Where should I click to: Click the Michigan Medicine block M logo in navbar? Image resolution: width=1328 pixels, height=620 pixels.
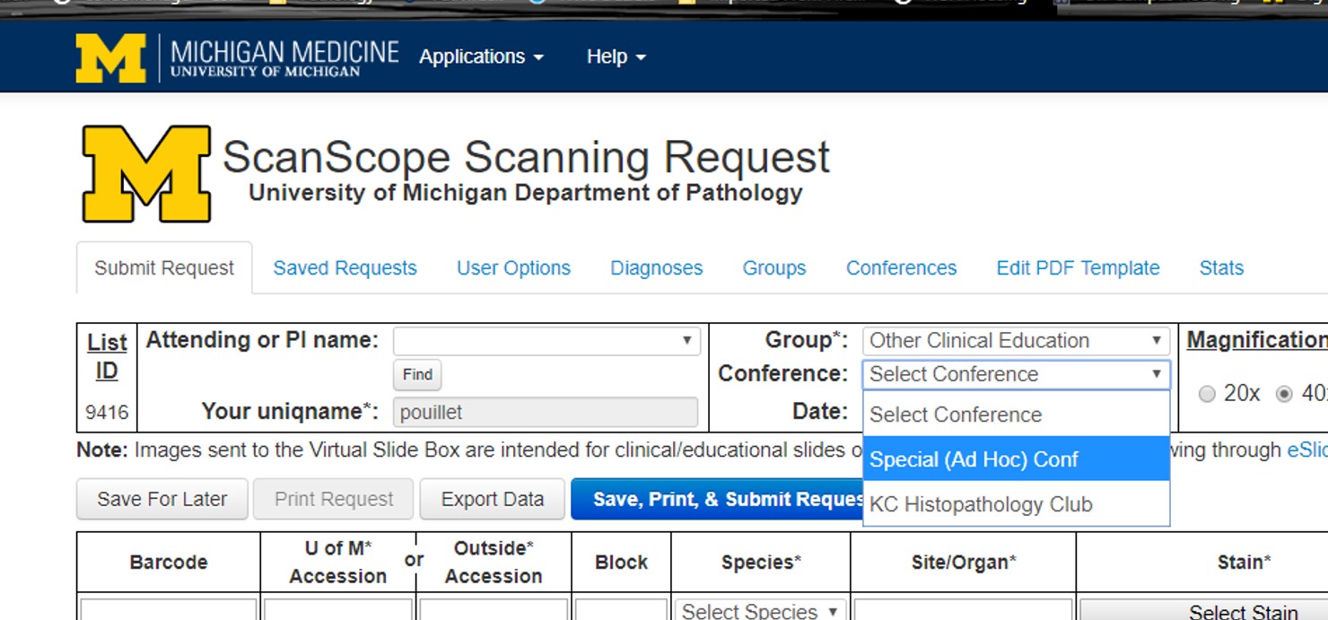click(x=110, y=58)
